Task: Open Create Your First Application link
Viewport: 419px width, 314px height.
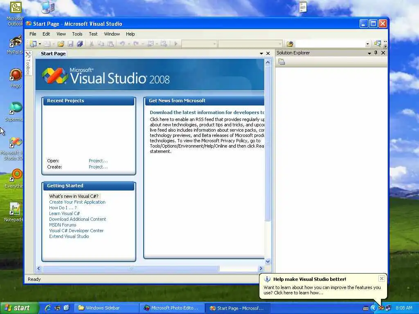Action: 77,202
